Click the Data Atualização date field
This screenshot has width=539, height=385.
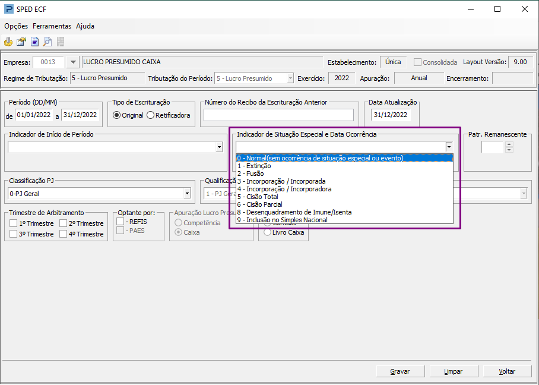(x=391, y=115)
